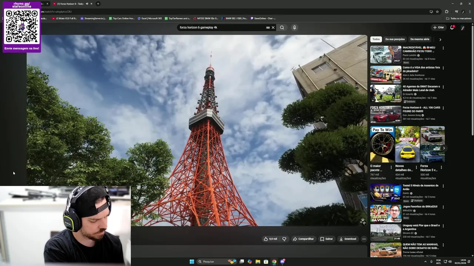This screenshot has height=266, width=474.
Task: Open the 'Todos os marcadores' bookmarks folder
Action: pyautogui.click(x=459, y=18)
